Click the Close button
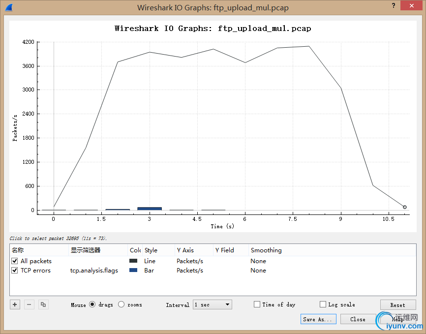Image resolution: width=426 pixels, height=334 pixels. click(358, 319)
